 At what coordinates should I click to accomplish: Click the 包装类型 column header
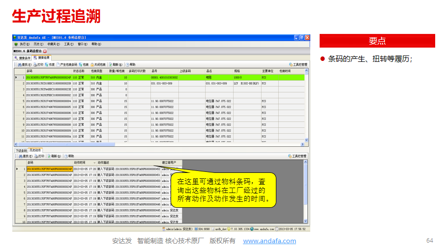(96, 71)
